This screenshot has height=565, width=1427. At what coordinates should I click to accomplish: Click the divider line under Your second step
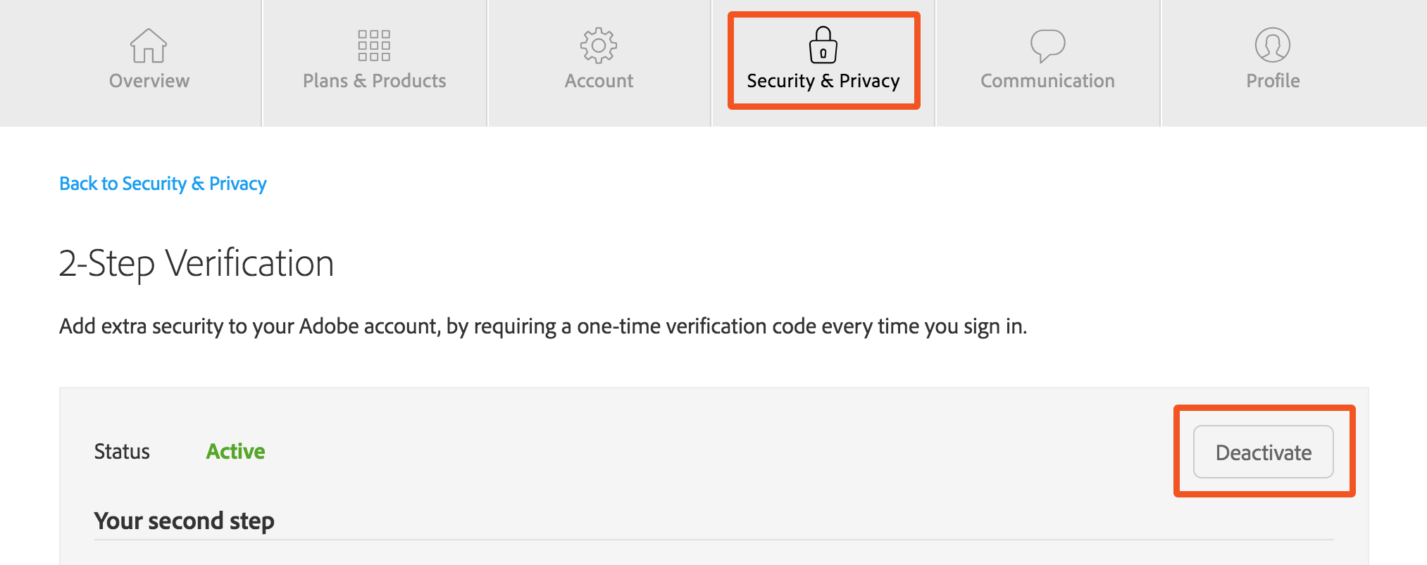(x=714, y=540)
